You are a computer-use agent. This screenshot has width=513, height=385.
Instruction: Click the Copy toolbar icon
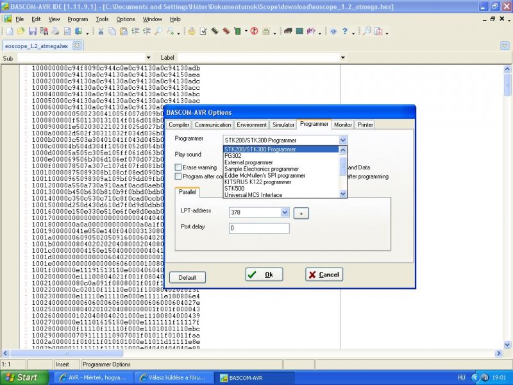tap(112, 31)
